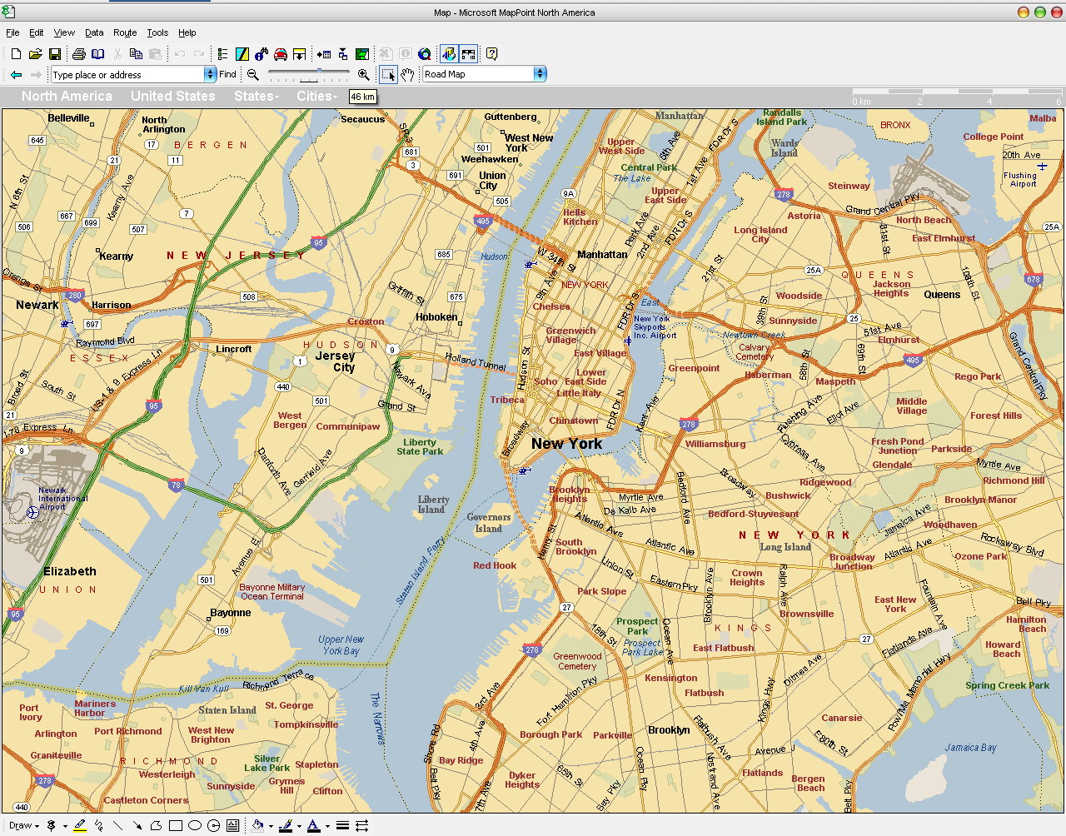Open the Data menu
Viewport: 1066px width, 836px height.
pos(94,32)
